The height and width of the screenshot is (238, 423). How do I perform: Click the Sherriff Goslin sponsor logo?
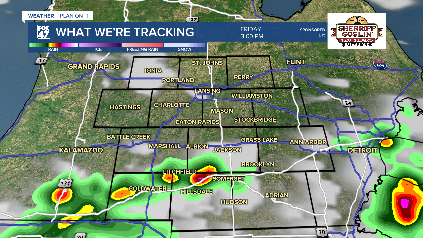pyautogui.click(x=357, y=31)
